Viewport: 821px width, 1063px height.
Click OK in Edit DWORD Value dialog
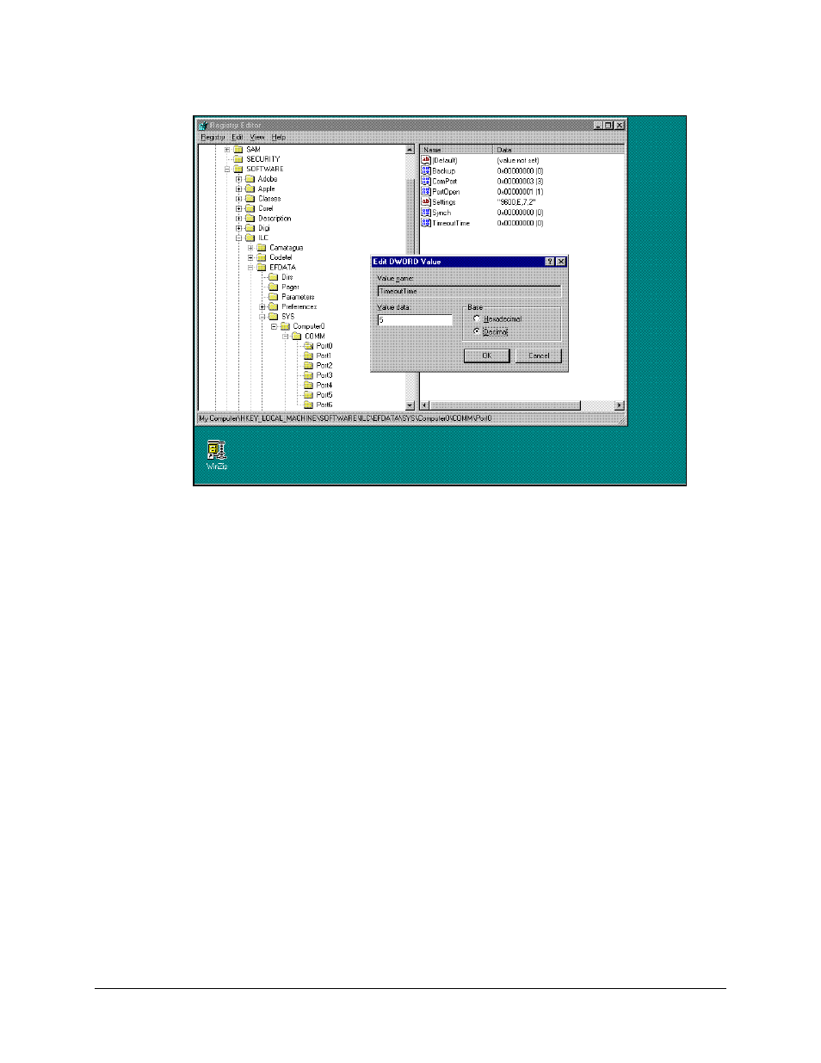(x=486, y=355)
